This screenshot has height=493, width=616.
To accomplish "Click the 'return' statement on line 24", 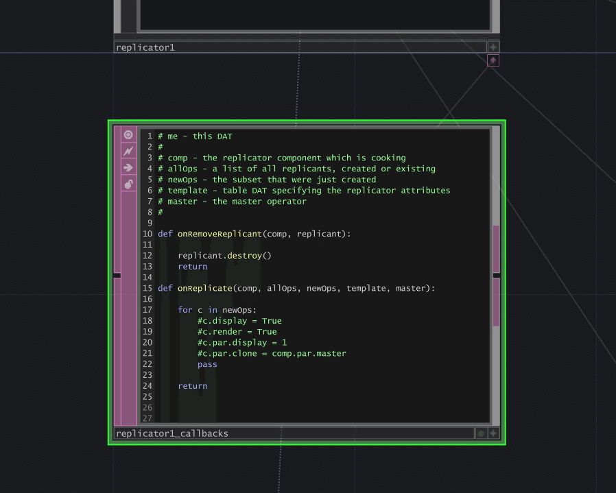I will 193,386.
